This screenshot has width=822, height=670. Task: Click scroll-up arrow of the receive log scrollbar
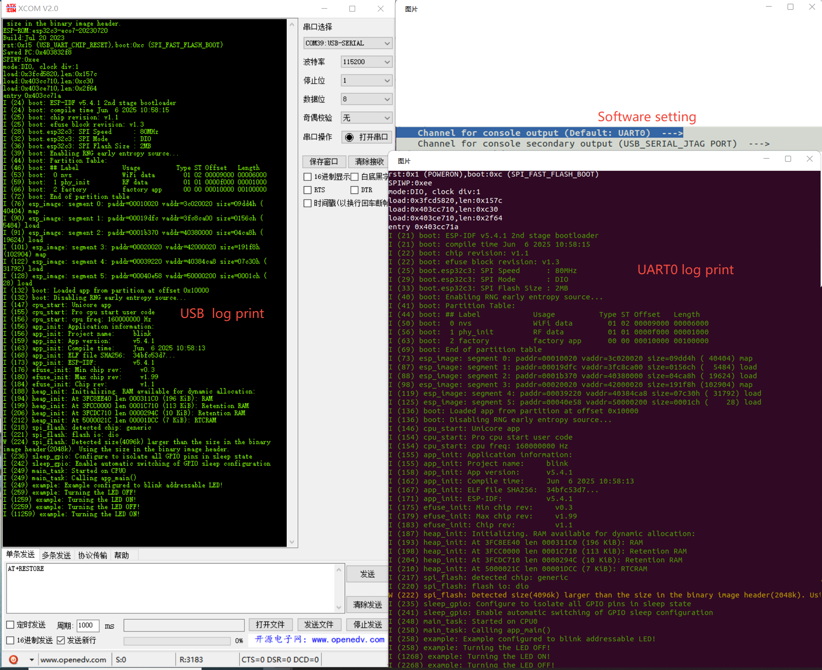coord(292,25)
